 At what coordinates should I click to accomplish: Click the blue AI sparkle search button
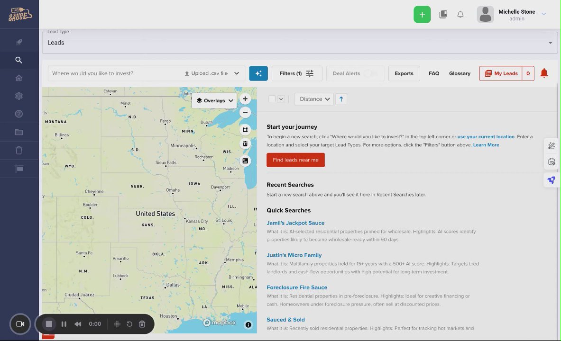coord(258,73)
